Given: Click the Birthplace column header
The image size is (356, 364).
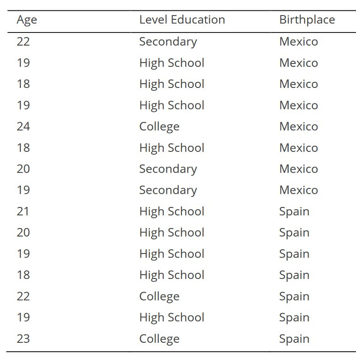Looking at the screenshot, I should point(307,20).
